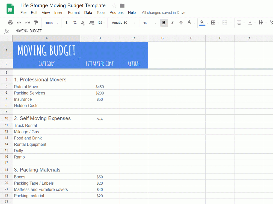Screen dimensions: 273x204
Task: Select the $450 Rate of Move cost
Action: click(x=100, y=87)
